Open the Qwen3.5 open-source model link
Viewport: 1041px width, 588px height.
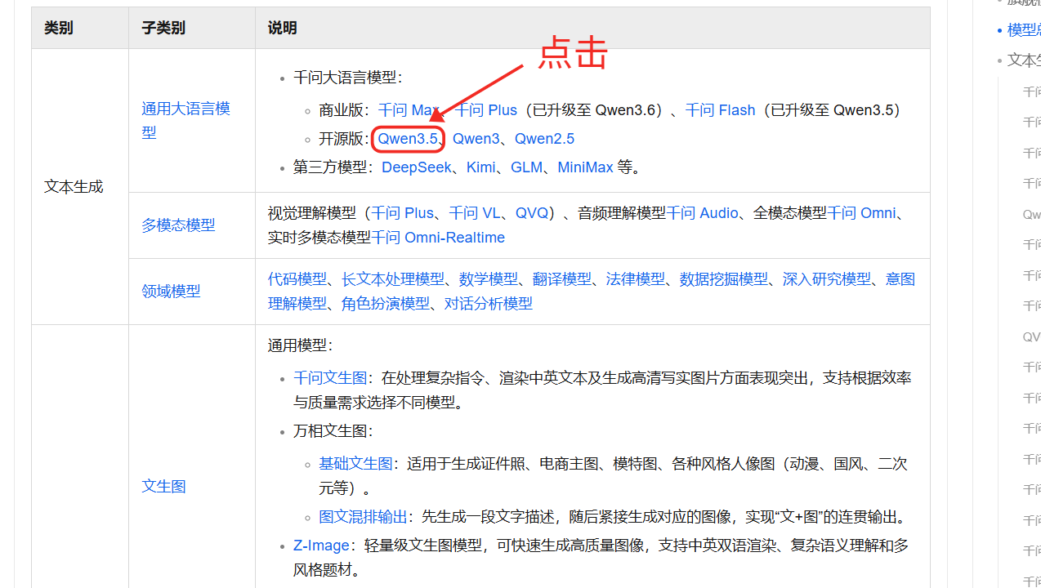click(408, 139)
